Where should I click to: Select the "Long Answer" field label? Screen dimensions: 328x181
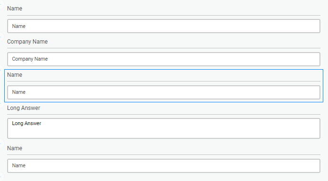[x=24, y=108]
